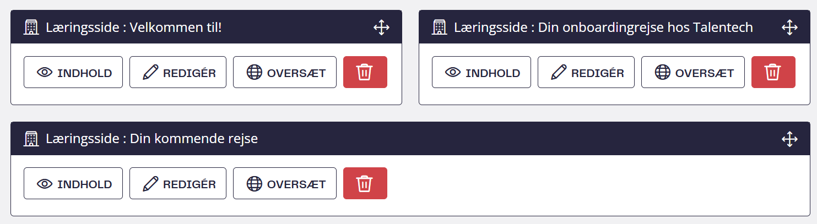
Task: View INDHOLD of 'Din kommende rejse'
Action: coord(73,183)
